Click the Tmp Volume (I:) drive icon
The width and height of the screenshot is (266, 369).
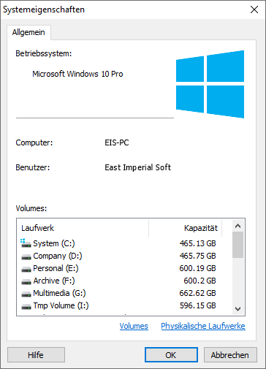click(x=26, y=306)
